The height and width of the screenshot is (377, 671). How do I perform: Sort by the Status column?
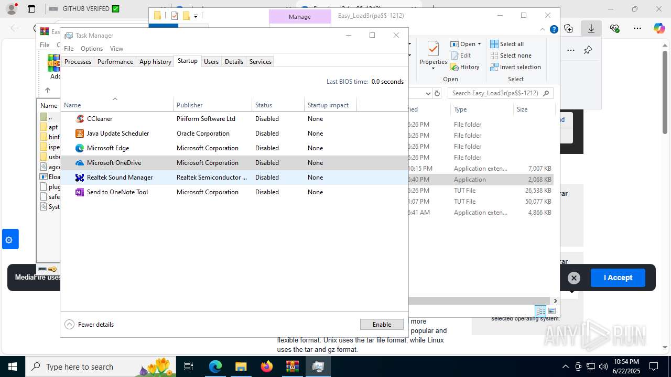(x=278, y=105)
